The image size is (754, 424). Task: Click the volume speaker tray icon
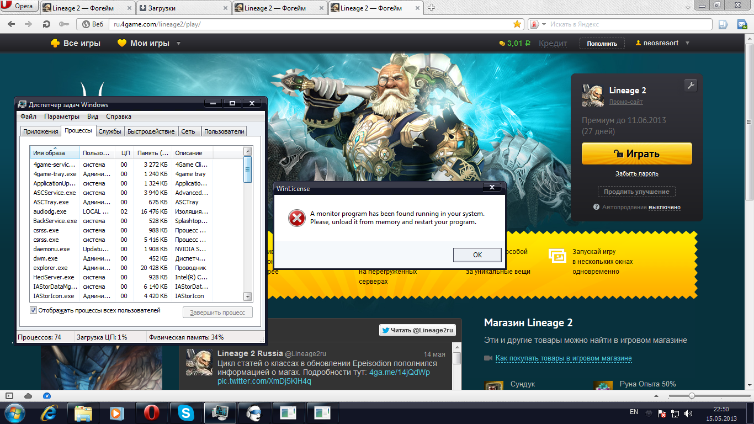(688, 413)
